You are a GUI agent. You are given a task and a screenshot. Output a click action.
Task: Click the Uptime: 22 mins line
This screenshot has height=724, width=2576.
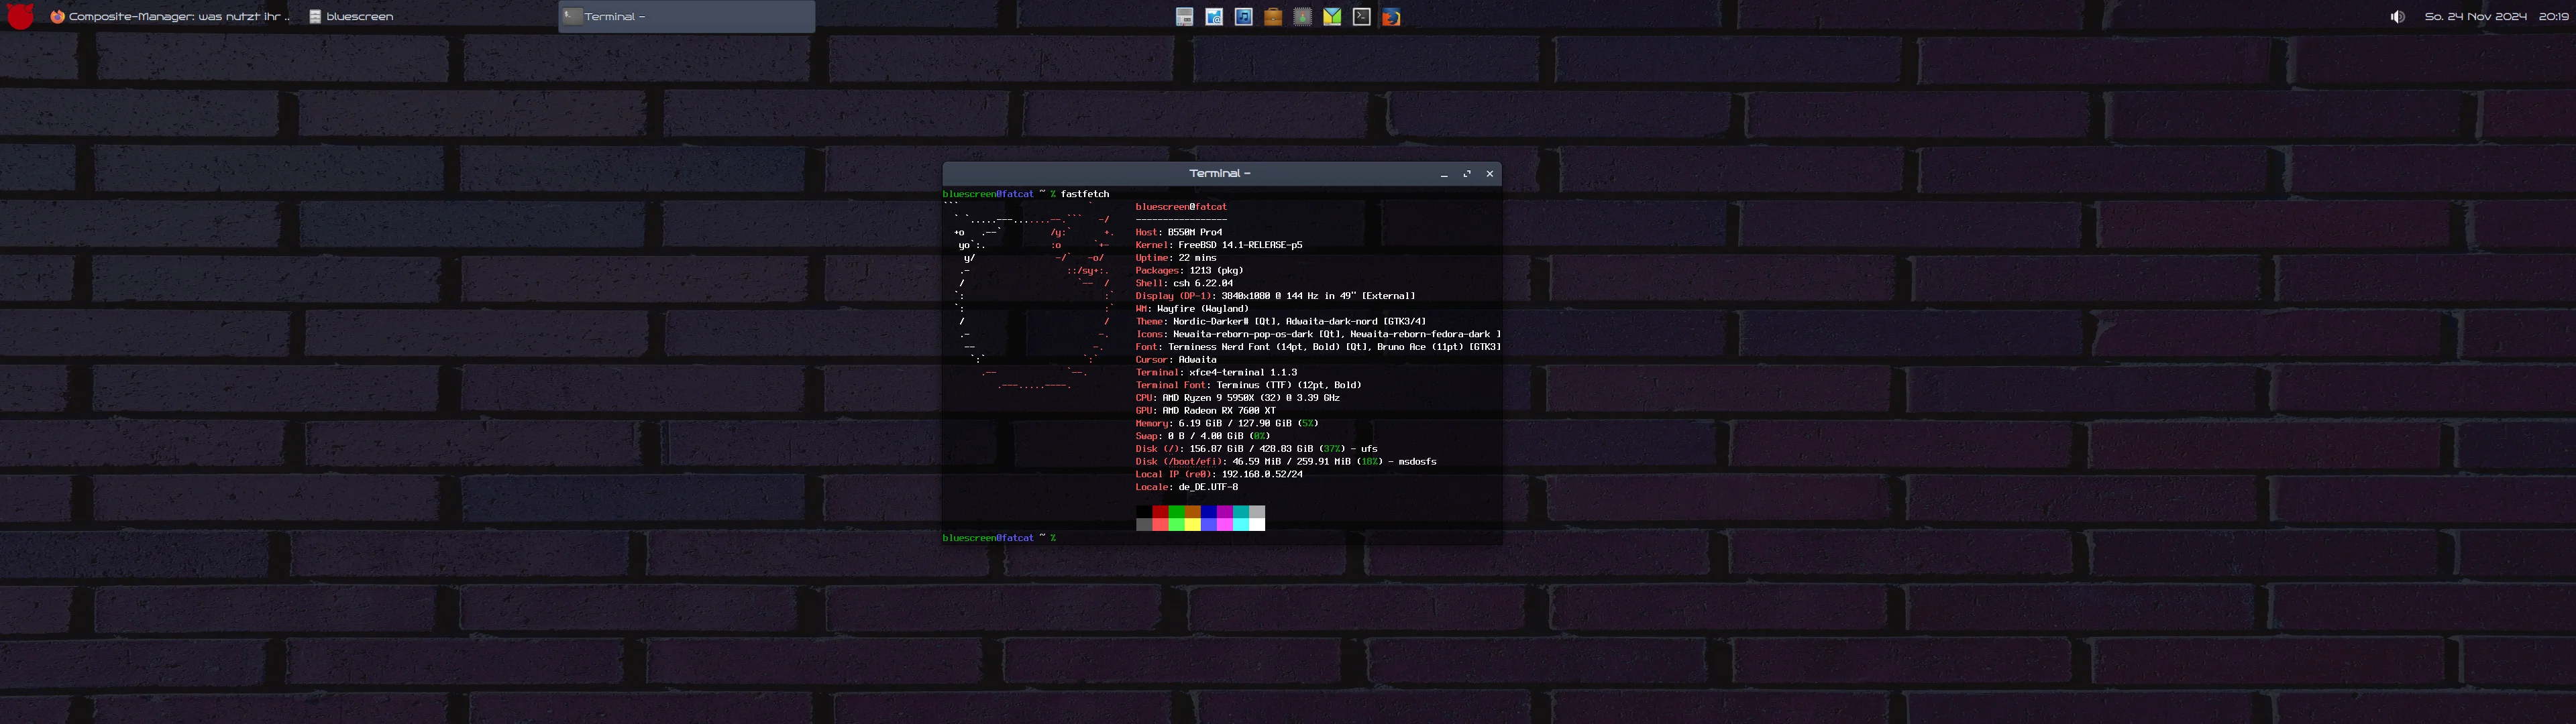tap(1176, 258)
